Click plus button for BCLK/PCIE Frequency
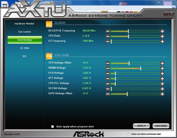Viewport: 177px width, 138px height. coord(162,31)
